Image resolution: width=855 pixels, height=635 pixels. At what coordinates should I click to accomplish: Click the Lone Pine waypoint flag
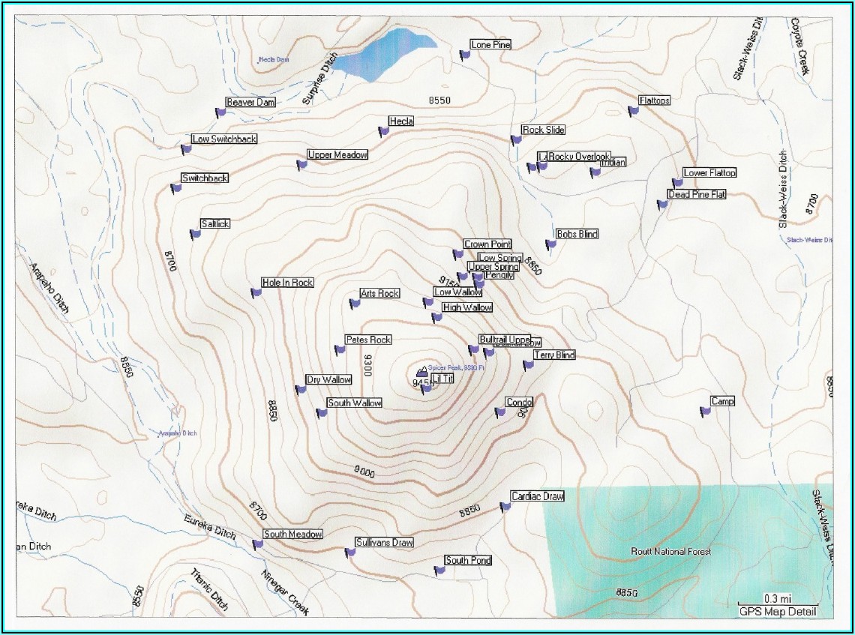click(x=464, y=55)
